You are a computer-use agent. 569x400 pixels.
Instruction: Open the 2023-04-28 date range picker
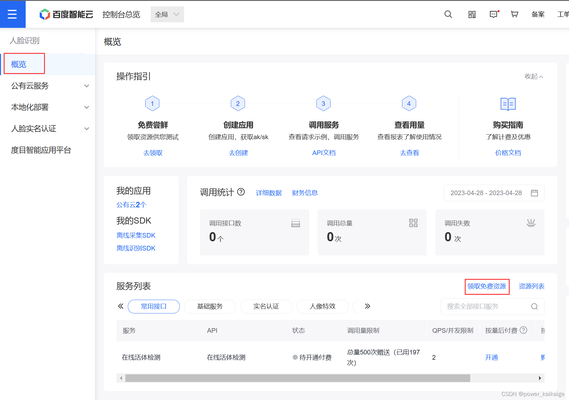pos(494,193)
